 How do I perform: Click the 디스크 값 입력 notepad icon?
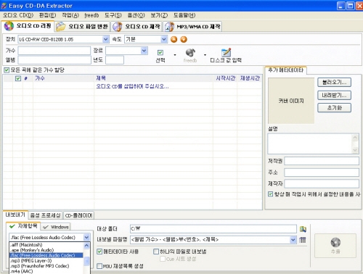(226, 52)
